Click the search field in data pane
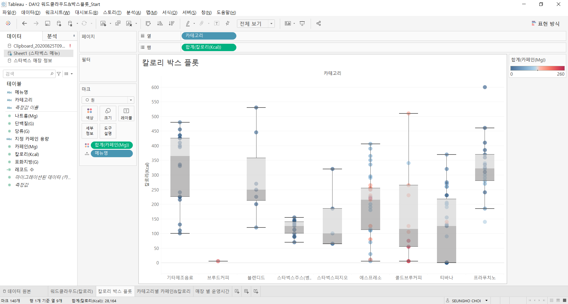 tap(29, 74)
